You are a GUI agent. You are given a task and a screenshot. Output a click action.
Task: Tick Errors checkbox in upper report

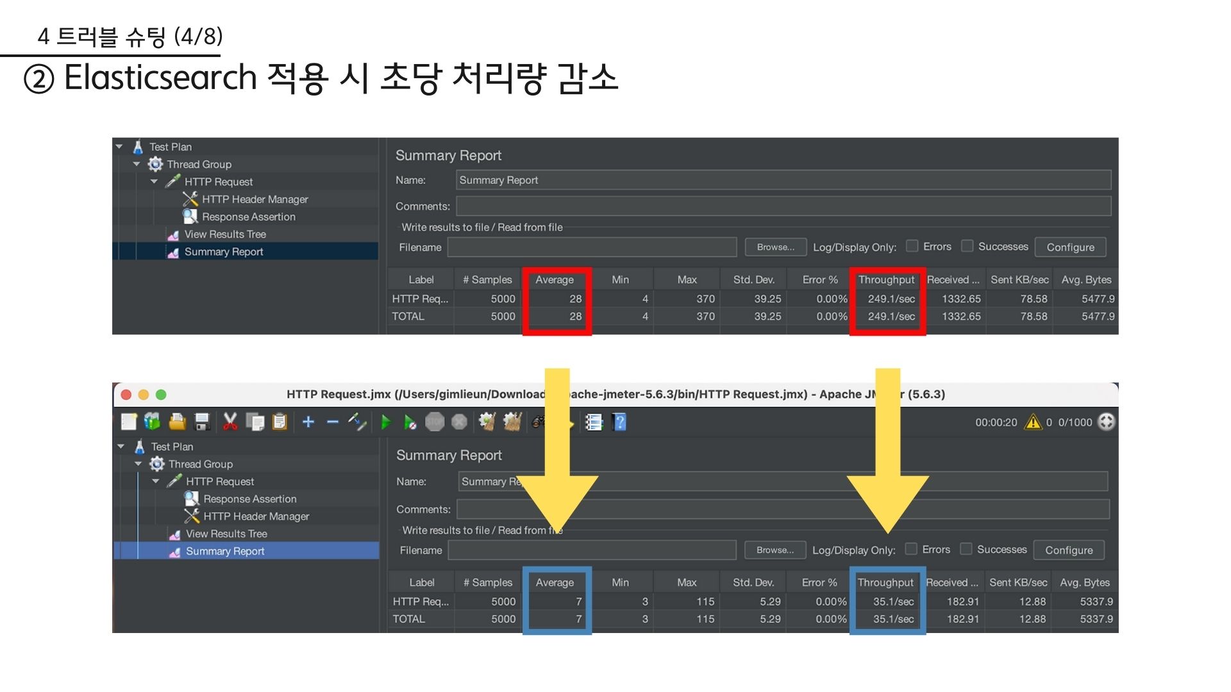pos(912,246)
